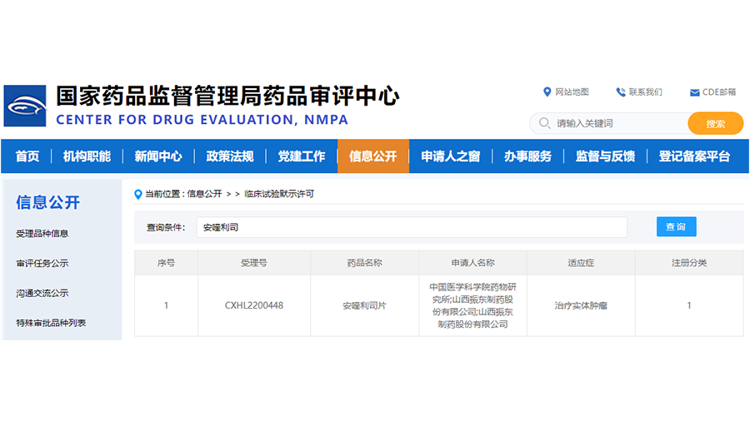Viewport: 750px width, 421px height.
Task: Open the 申请人之窗 menu
Action: [450, 156]
